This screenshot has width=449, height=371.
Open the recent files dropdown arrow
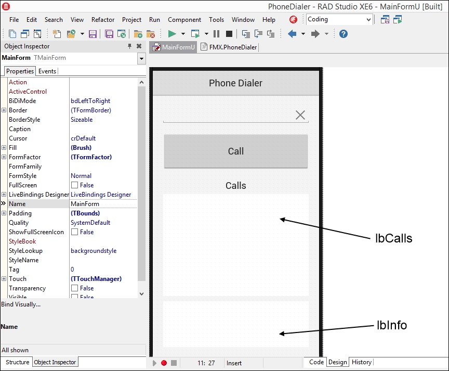click(82, 34)
